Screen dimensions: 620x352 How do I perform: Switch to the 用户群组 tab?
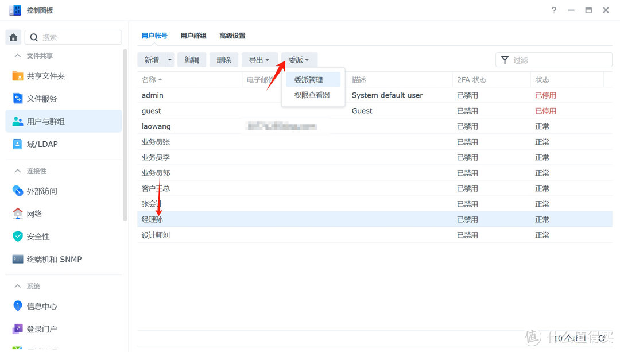(x=193, y=35)
